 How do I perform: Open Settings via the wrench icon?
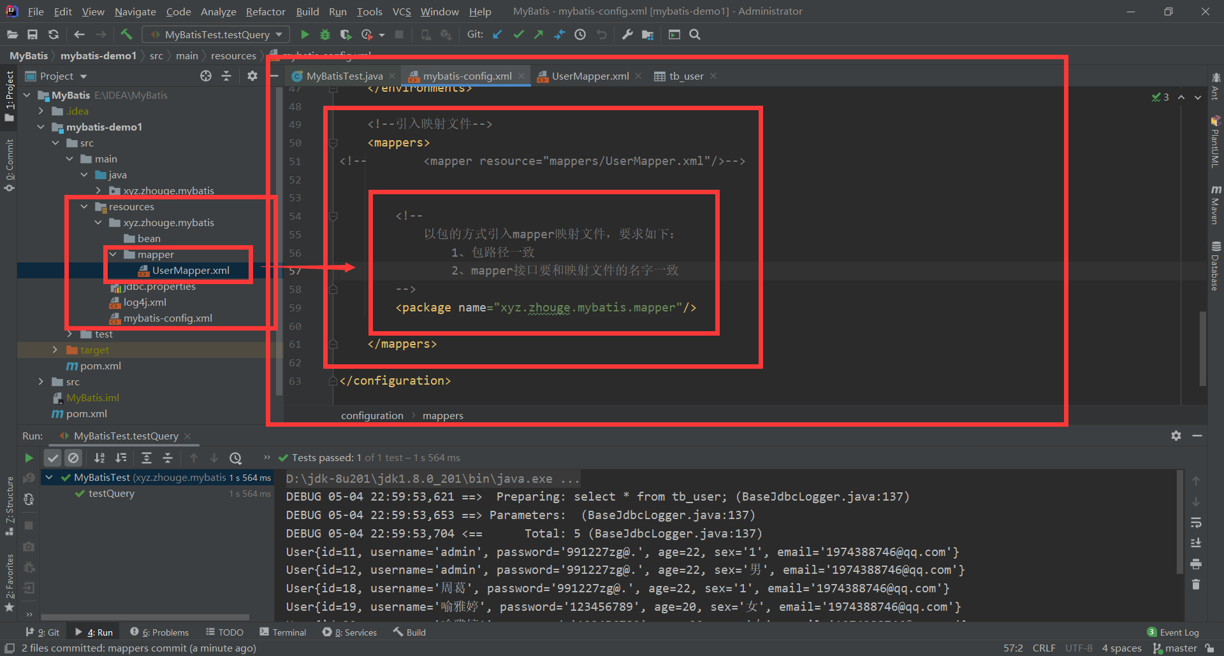(x=627, y=34)
